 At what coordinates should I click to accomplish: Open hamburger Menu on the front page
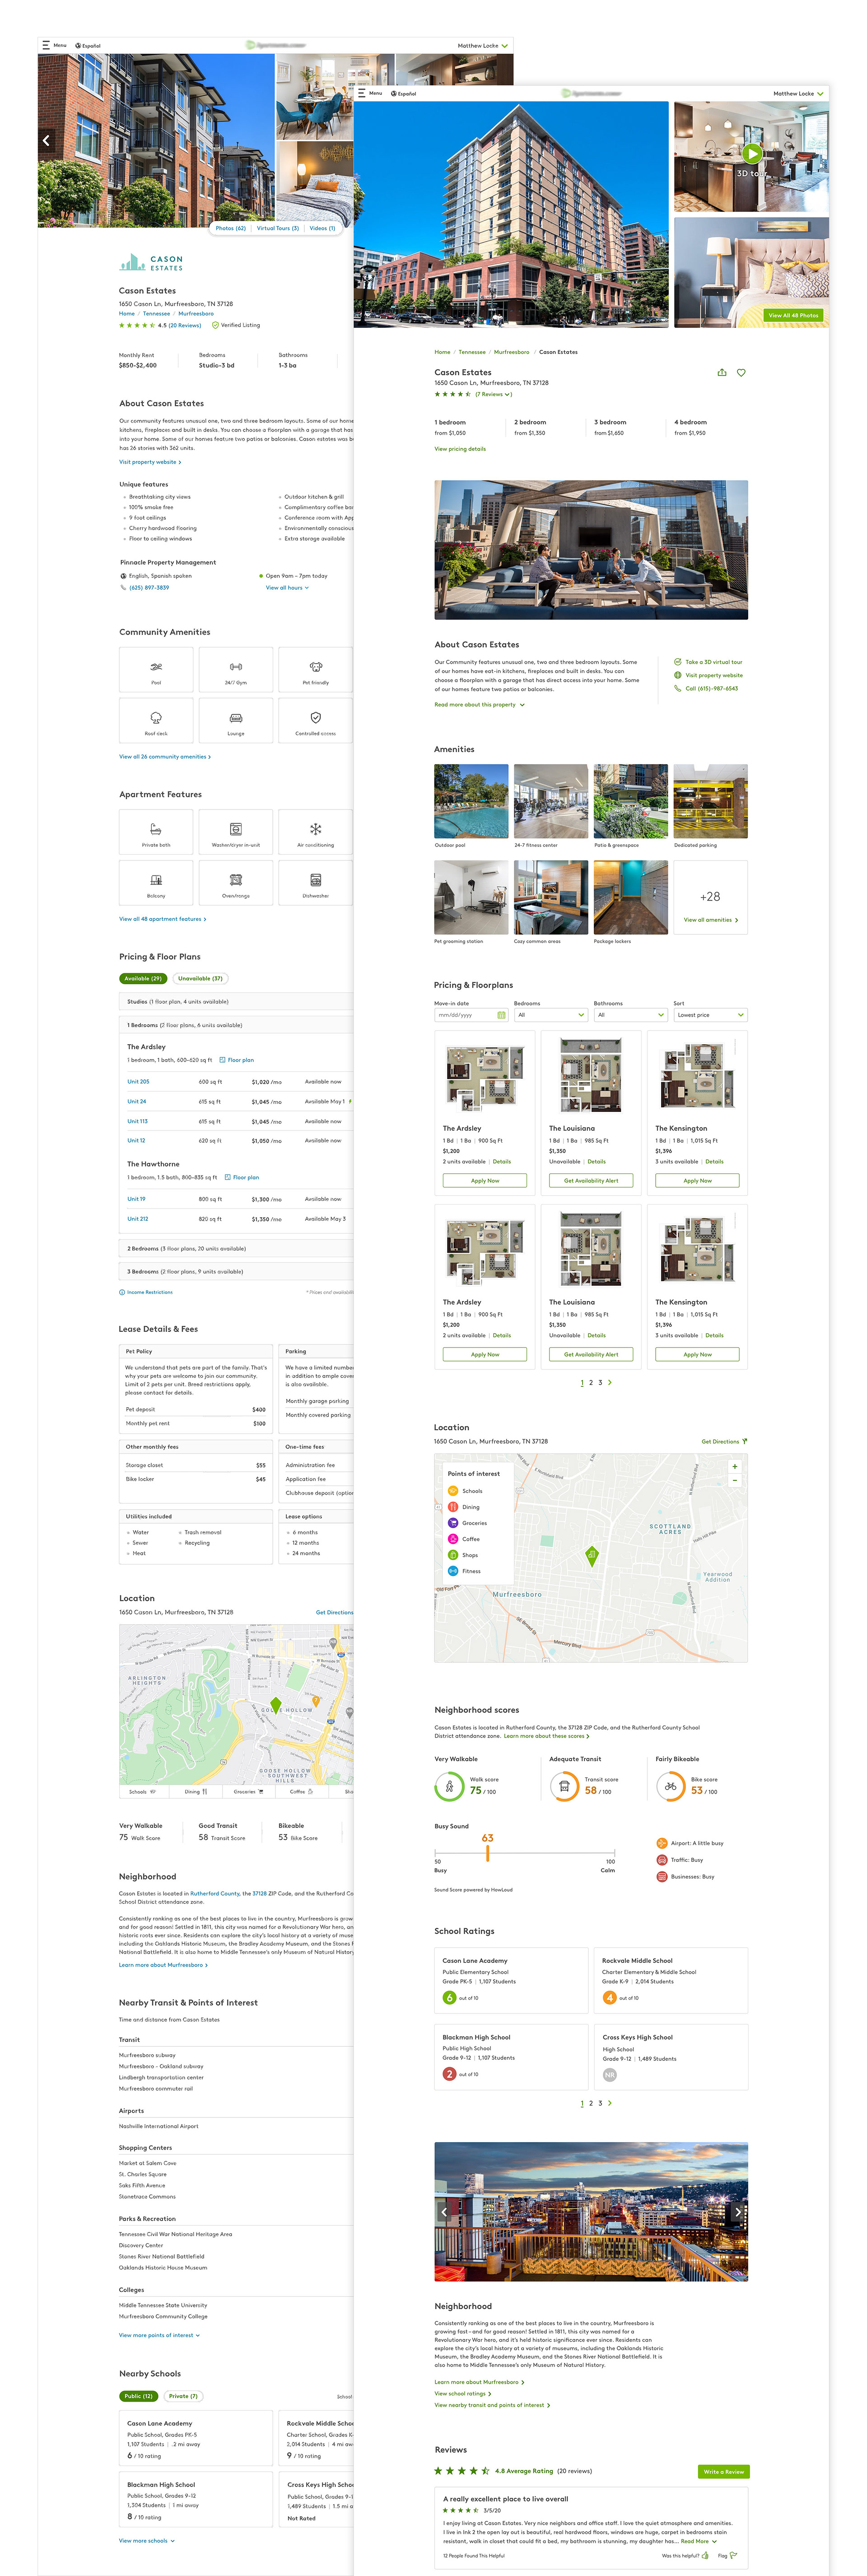coord(362,93)
